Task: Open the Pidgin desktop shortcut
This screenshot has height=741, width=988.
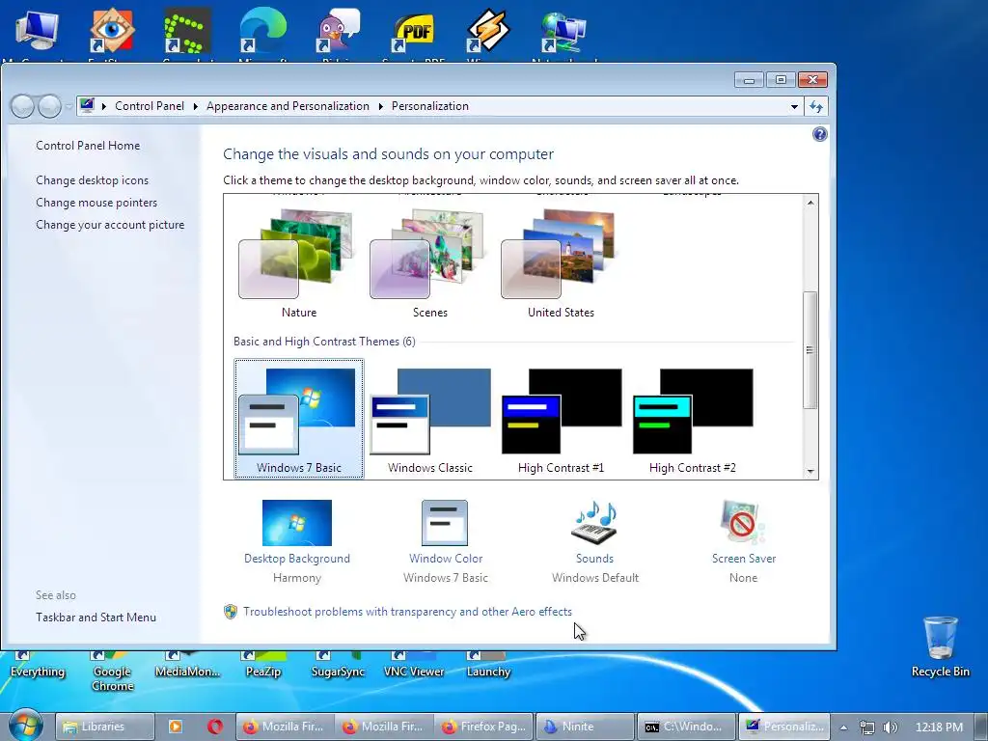Action: [x=338, y=30]
